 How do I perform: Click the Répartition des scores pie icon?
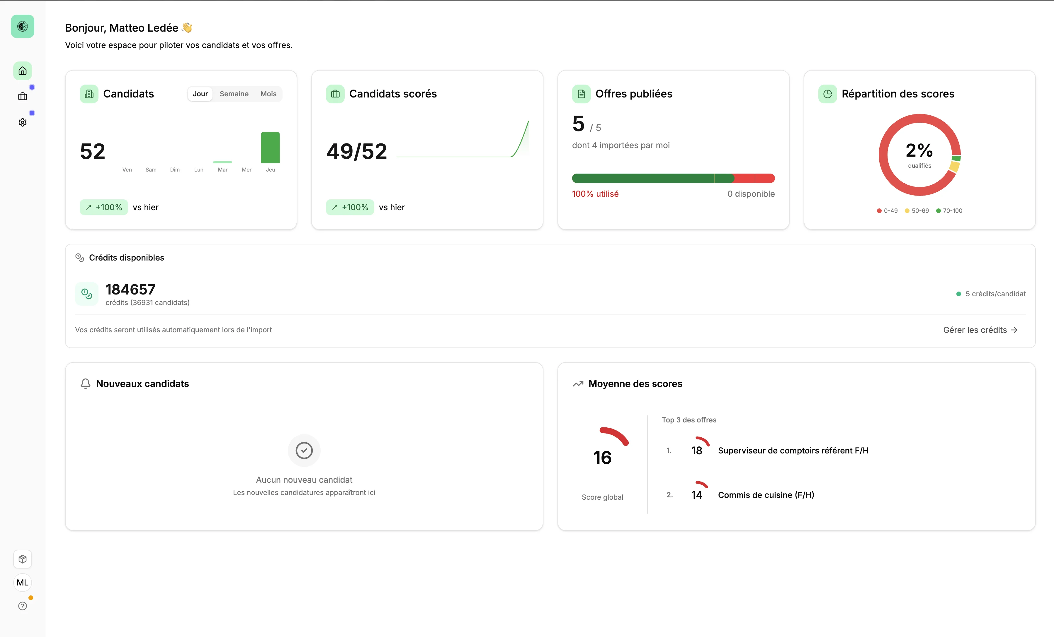(x=827, y=94)
